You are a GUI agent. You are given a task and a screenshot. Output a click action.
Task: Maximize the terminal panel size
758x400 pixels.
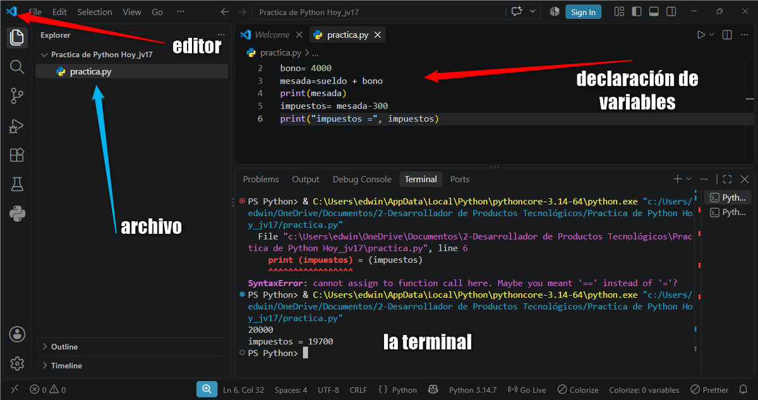click(727, 179)
